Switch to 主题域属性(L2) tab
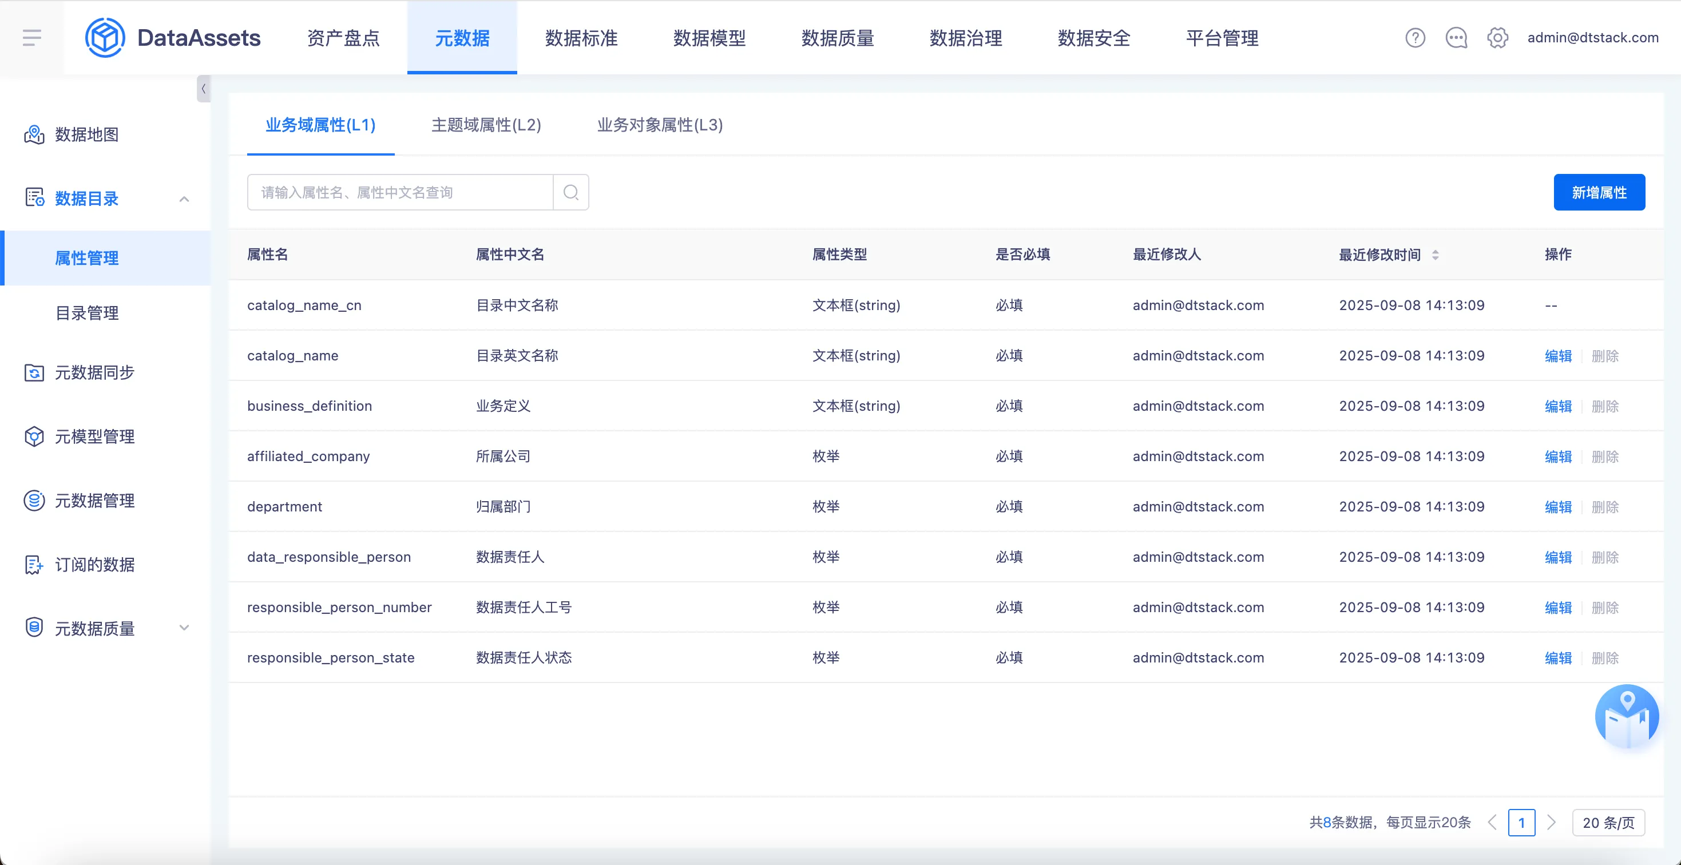 click(486, 125)
